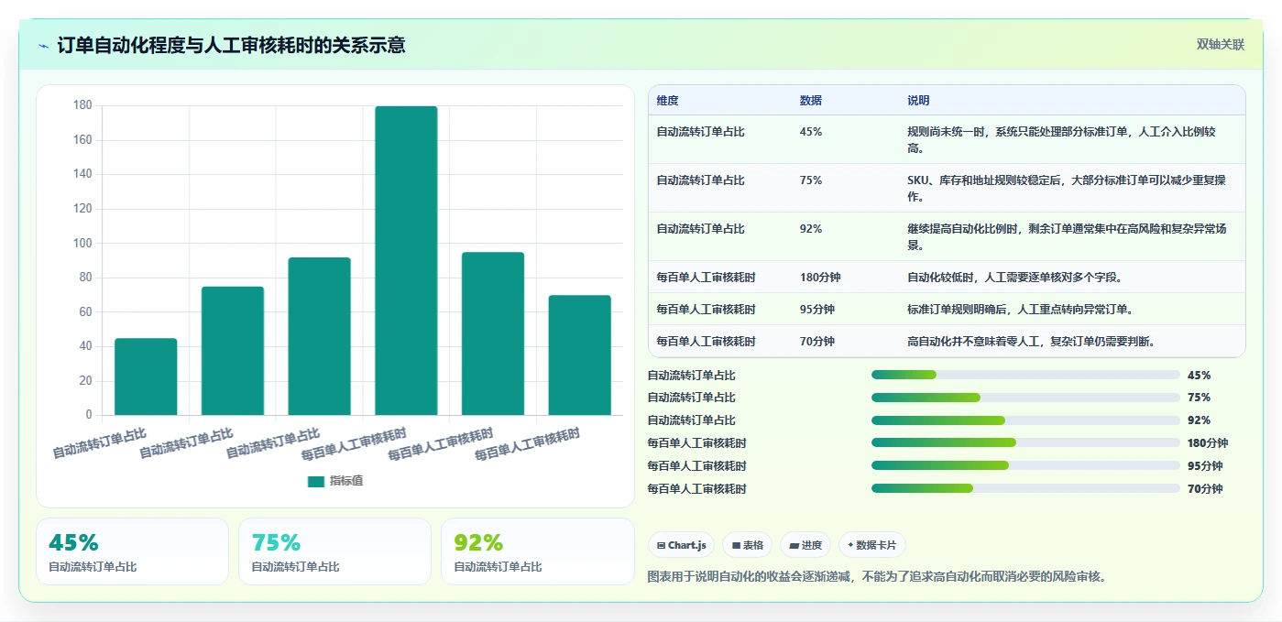Image resolution: width=1282 pixels, height=622 pixels.
Task: Click the Chart.js tag chip
Action: click(682, 545)
